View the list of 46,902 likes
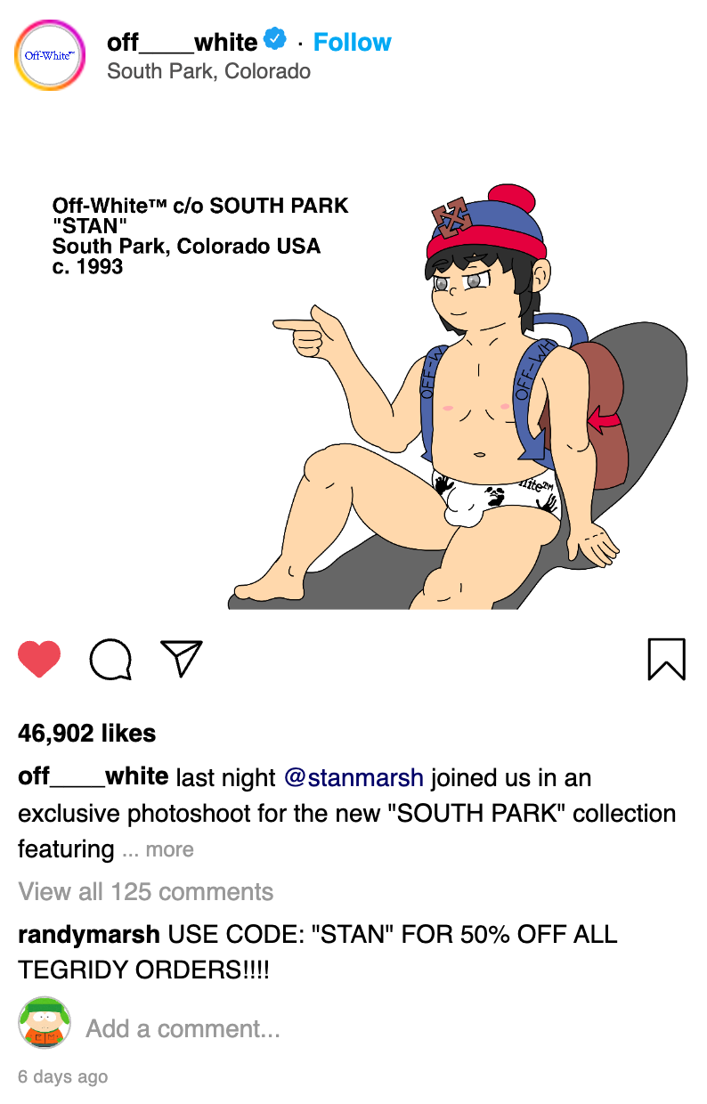707x1104 pixels. click(x=86, y=734)
